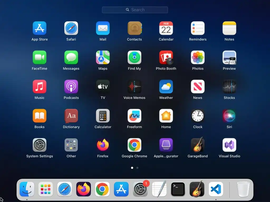
Task: Launch the Dictionary app
Action: click(71, 116)
